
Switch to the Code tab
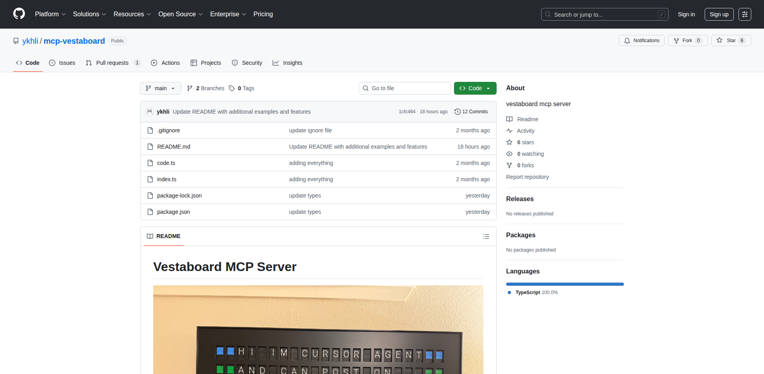pos(28,63)
